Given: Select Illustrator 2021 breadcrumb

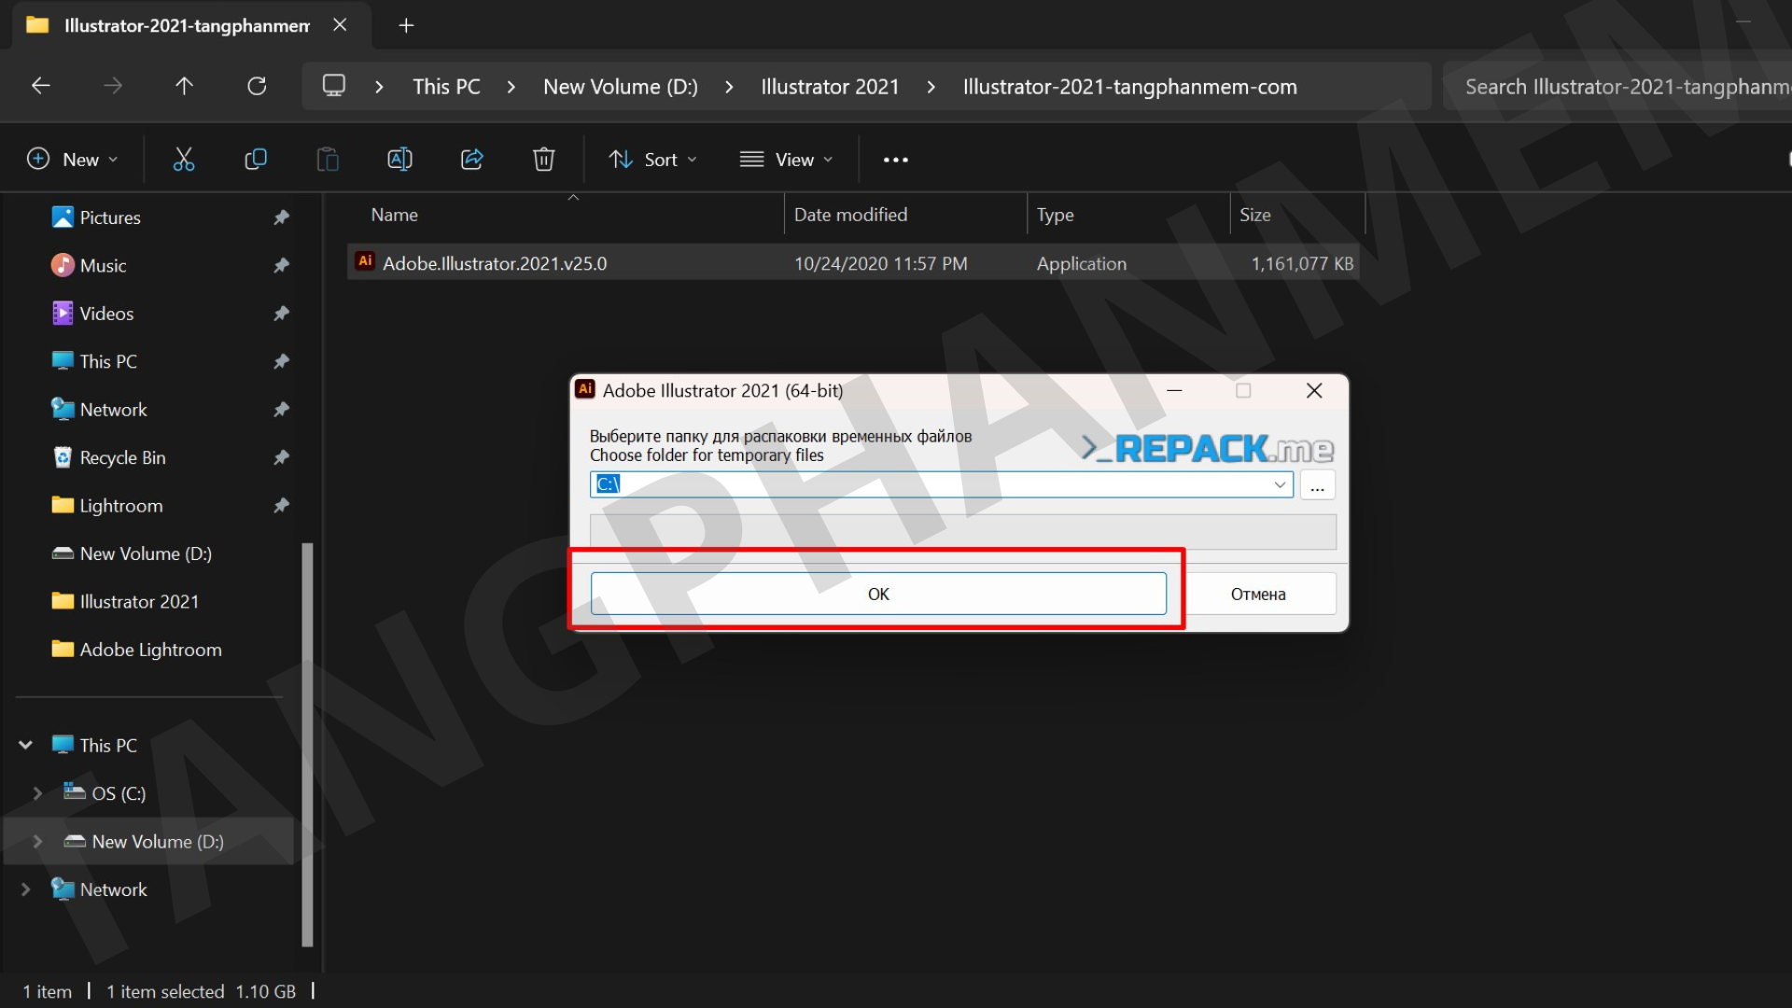Looking at the screenshot, I should click(x=830, y=87).
